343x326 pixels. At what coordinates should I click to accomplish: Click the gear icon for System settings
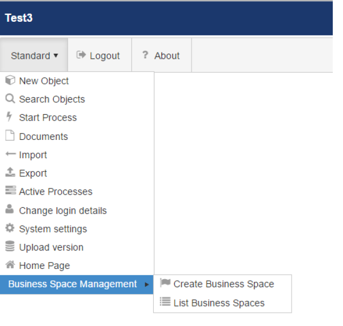pyautogui.click(x=10, y=228)
